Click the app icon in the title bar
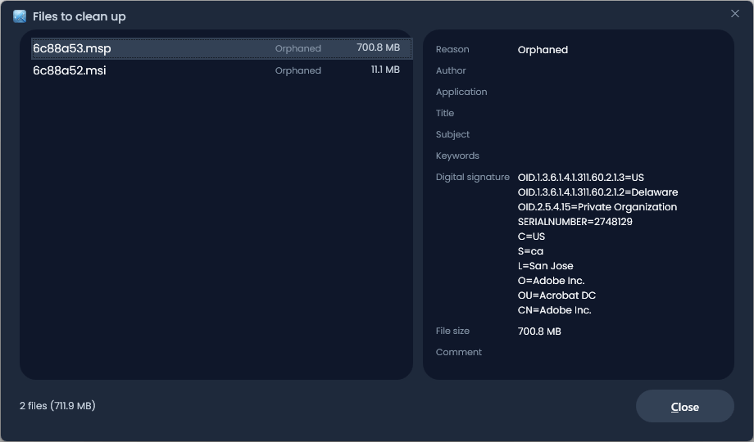 click(x=20, y=16)
